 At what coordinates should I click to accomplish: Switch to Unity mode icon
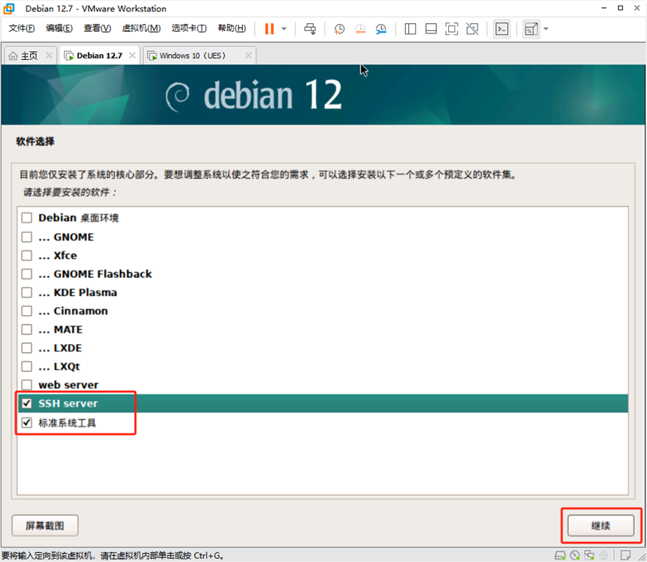click(x=472, y=29)
